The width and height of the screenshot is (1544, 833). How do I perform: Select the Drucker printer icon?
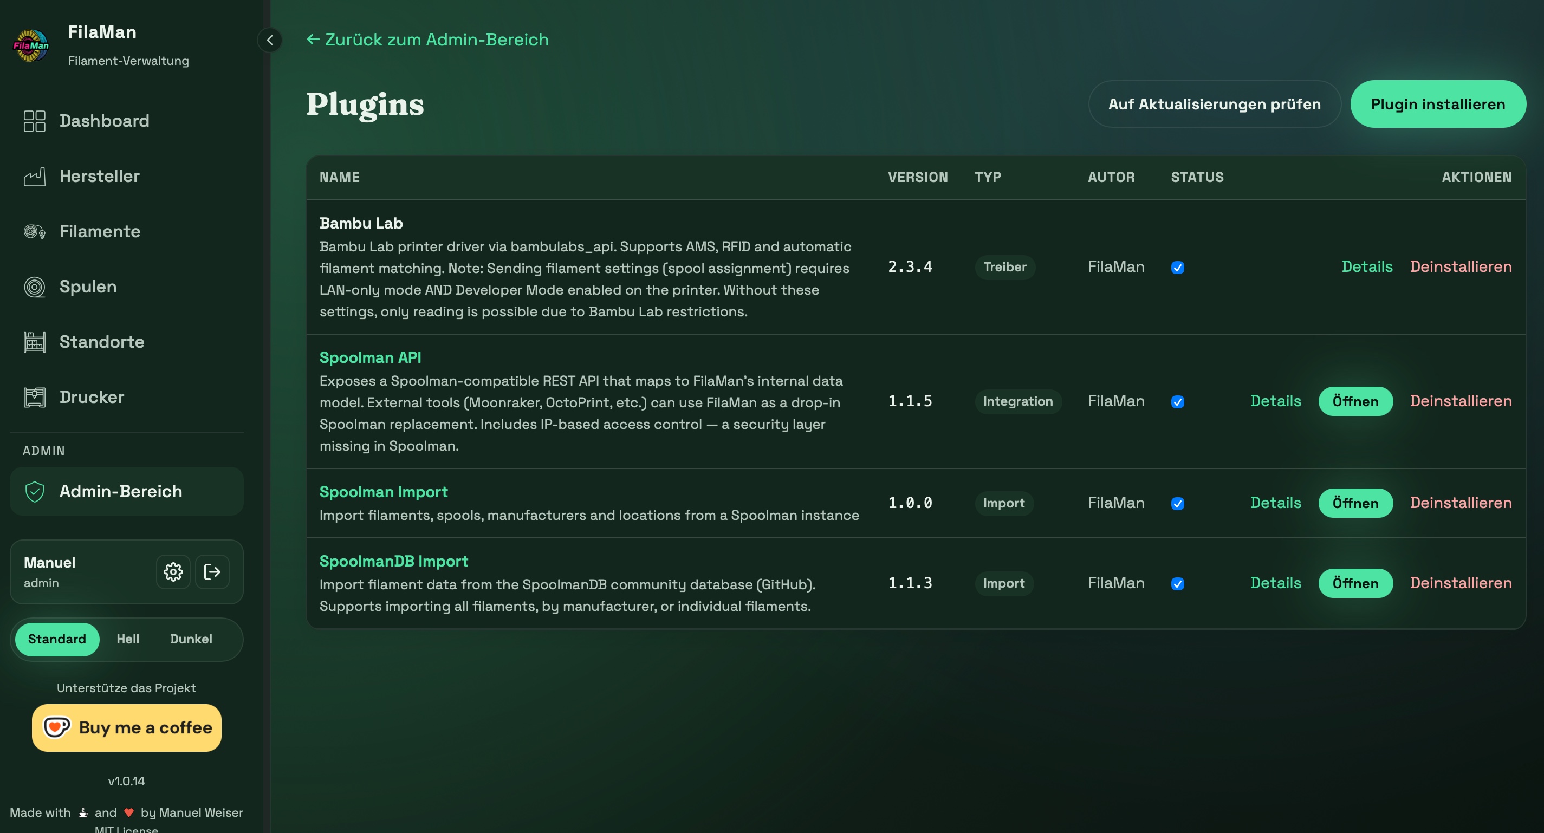34,396
